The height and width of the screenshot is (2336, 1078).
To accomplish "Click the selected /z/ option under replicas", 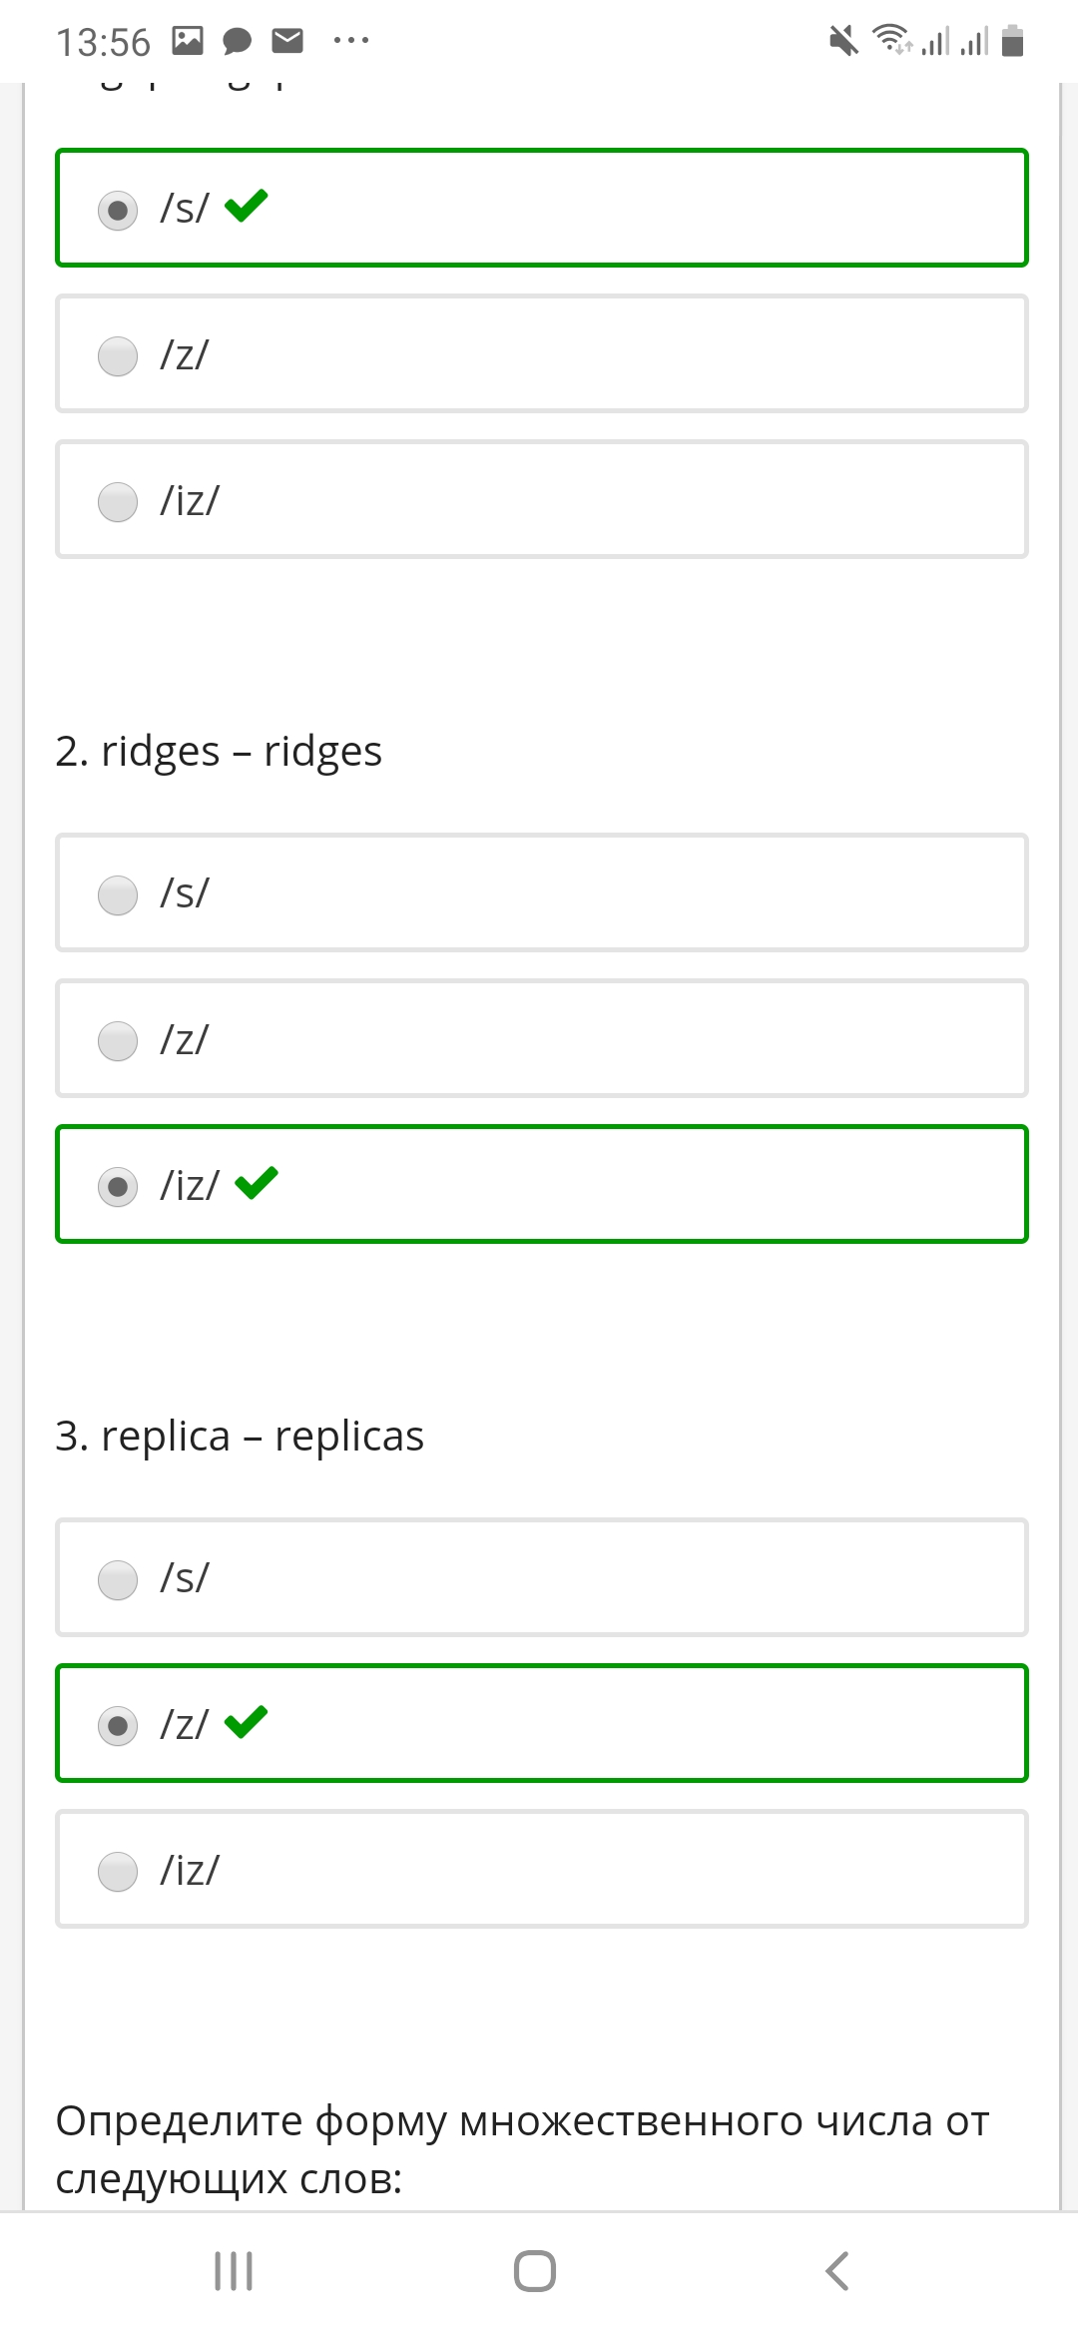I will tap(542, 1723).
